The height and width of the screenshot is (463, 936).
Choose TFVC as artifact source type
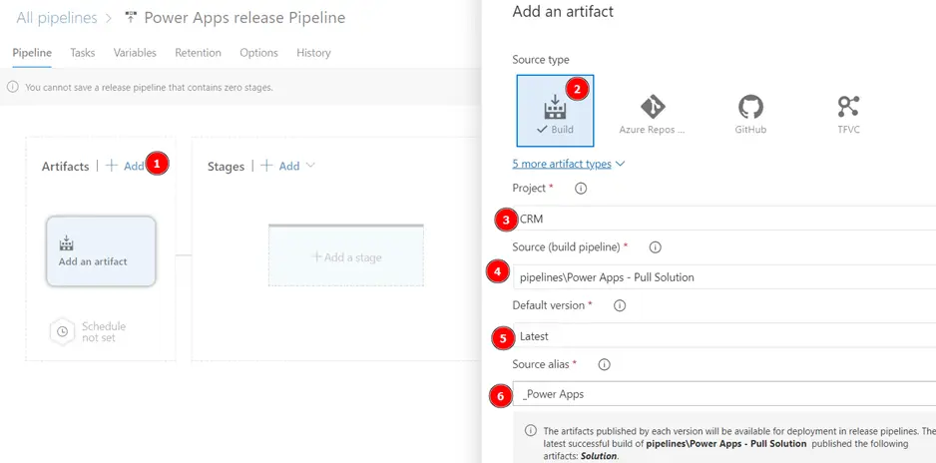click(x=848, y=115)
